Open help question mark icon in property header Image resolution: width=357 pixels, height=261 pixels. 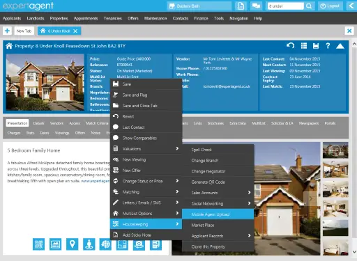coord(328,46)
